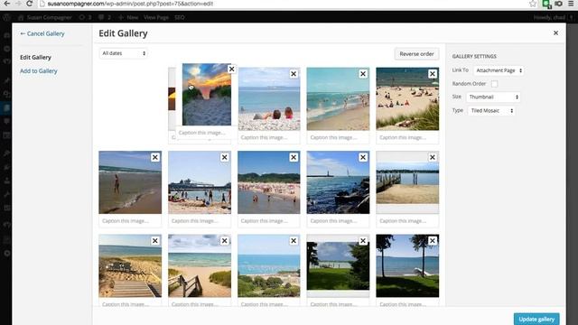
Task: Remove the crowded swimmers beach image
Action: pyautogui.click(x=294, y=157)
